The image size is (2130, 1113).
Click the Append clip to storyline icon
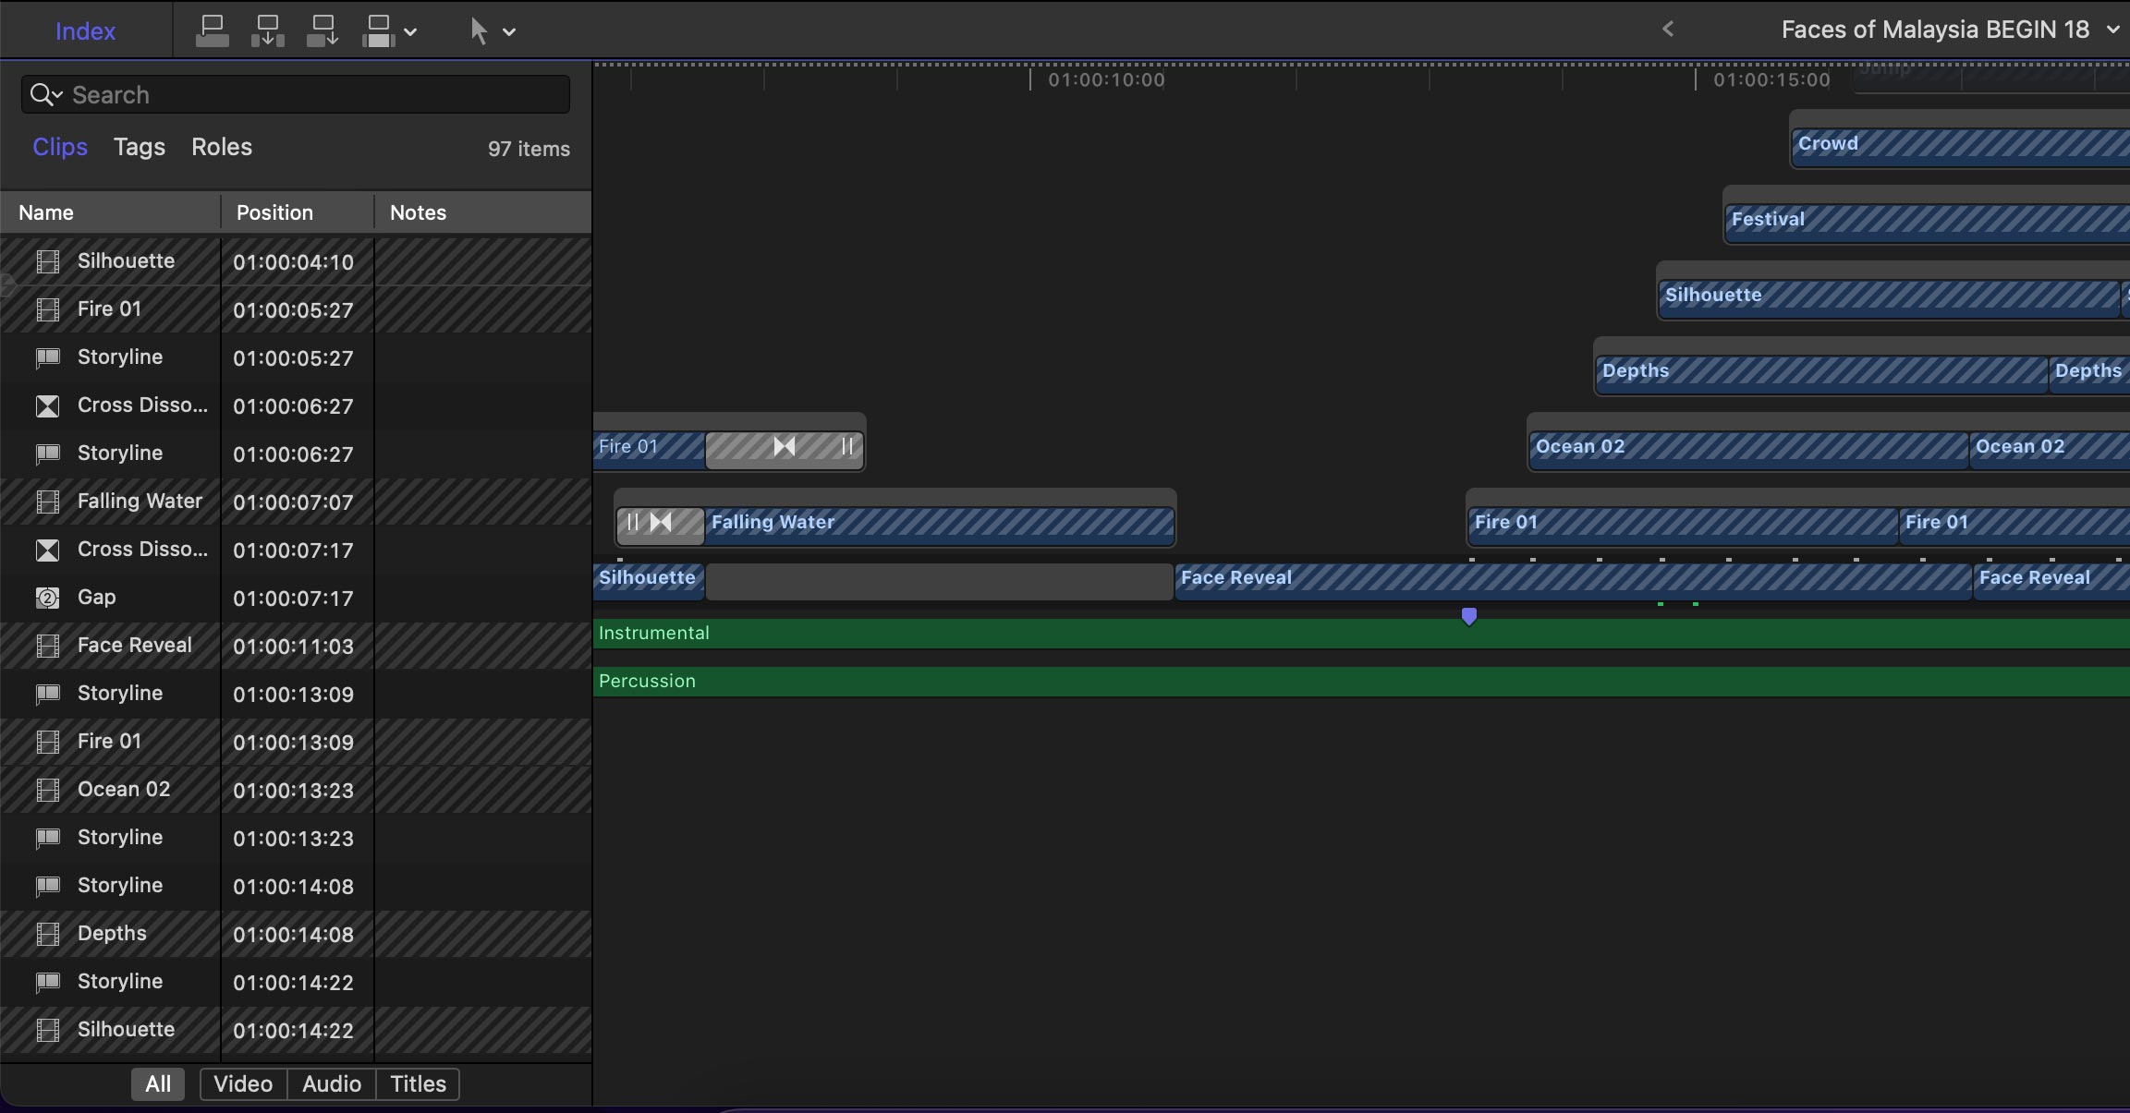tap(323, 31)
